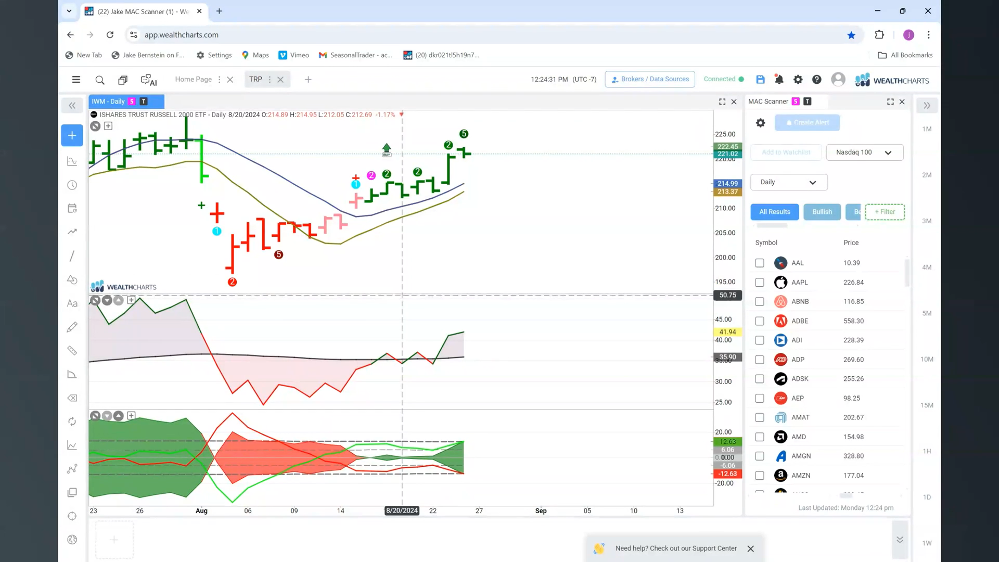
Task: Open the clock time tool in sidebar
Action: pyautogui.click(x=72, y=185)
